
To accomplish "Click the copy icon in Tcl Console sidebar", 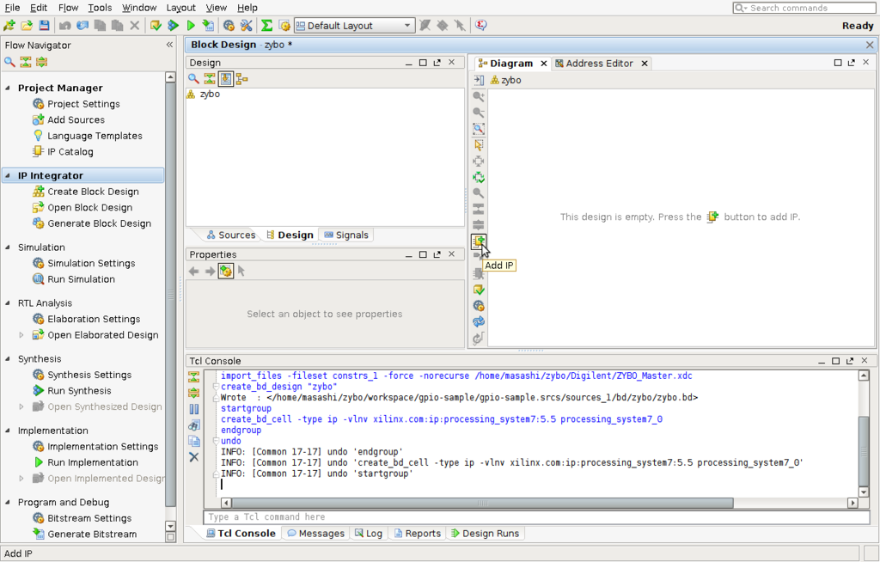I will tap(193, 441).
